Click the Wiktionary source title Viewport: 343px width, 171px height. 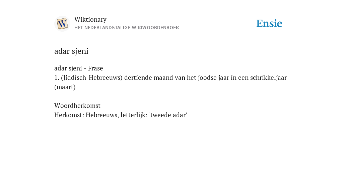pos(90,19)
